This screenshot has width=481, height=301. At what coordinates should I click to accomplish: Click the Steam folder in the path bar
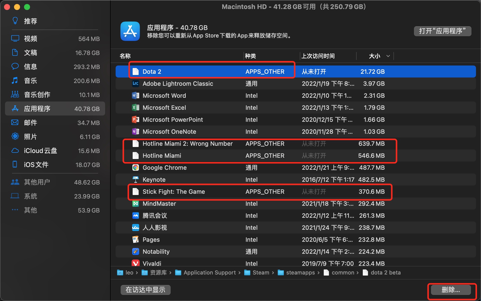click(257, 272)
